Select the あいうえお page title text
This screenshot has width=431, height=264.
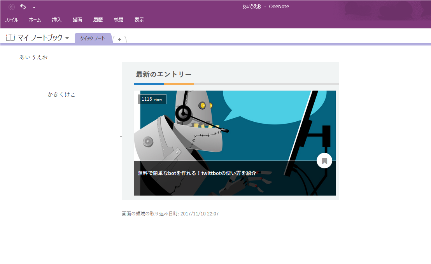33,57
